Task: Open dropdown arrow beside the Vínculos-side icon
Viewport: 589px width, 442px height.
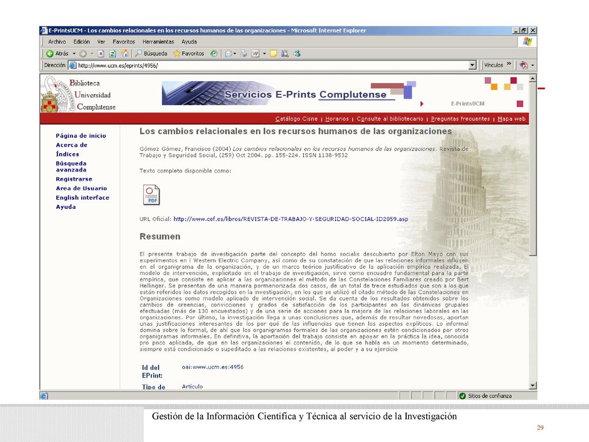Action: click(533, 66)
